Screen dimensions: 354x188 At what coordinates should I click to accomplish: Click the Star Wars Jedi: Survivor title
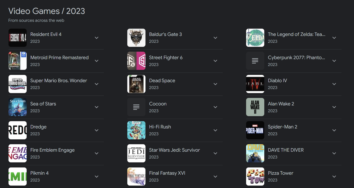175,150
